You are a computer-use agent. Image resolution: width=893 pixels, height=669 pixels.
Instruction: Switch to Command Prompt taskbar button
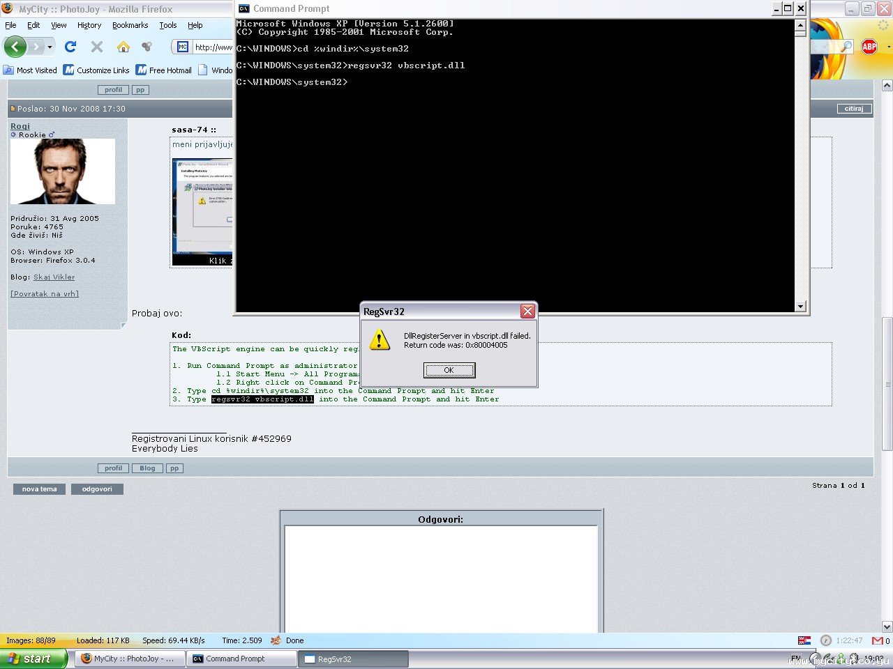coord(241,659)
